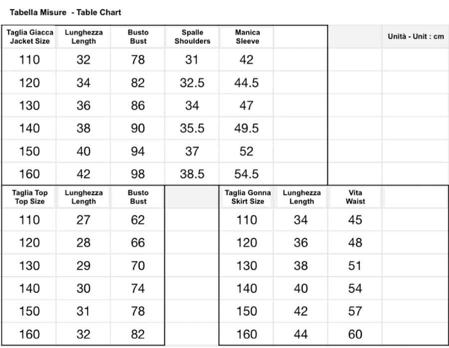Select jacket size 130 cell

29,105
